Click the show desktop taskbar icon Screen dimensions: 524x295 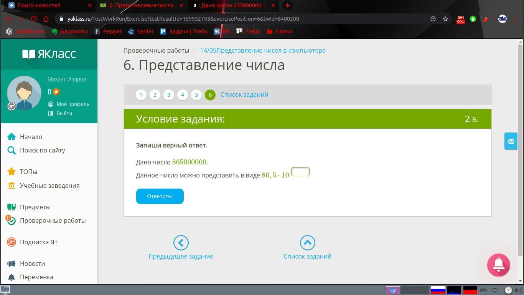5,290
